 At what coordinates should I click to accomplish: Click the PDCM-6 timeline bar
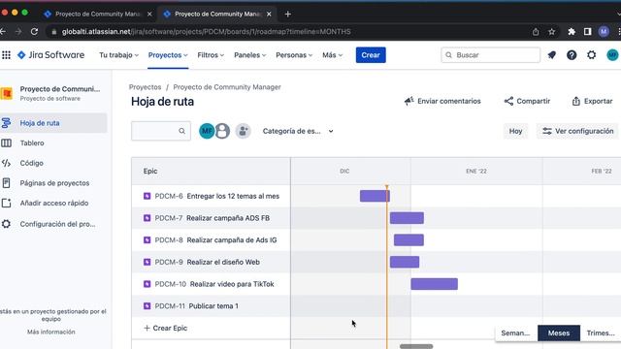[x=375, y=196]
